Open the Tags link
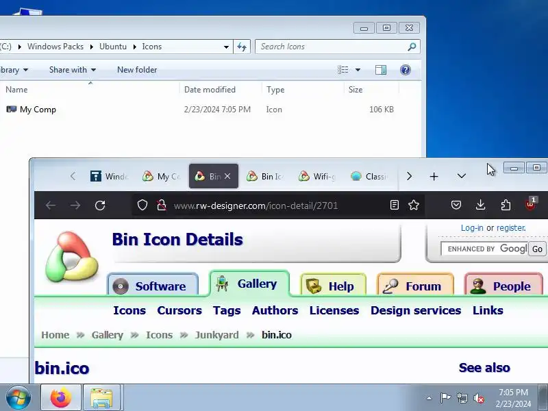548x411 pixels. [x=227, y=310]
